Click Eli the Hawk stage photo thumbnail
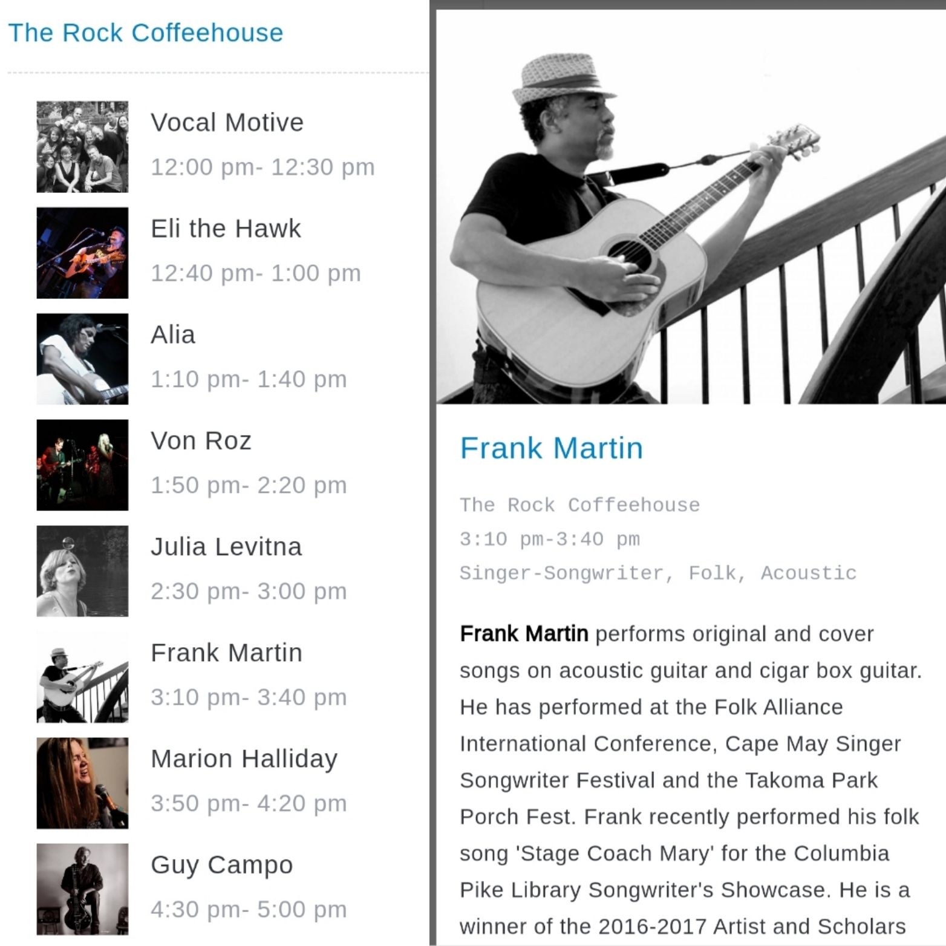 (82, 253)
